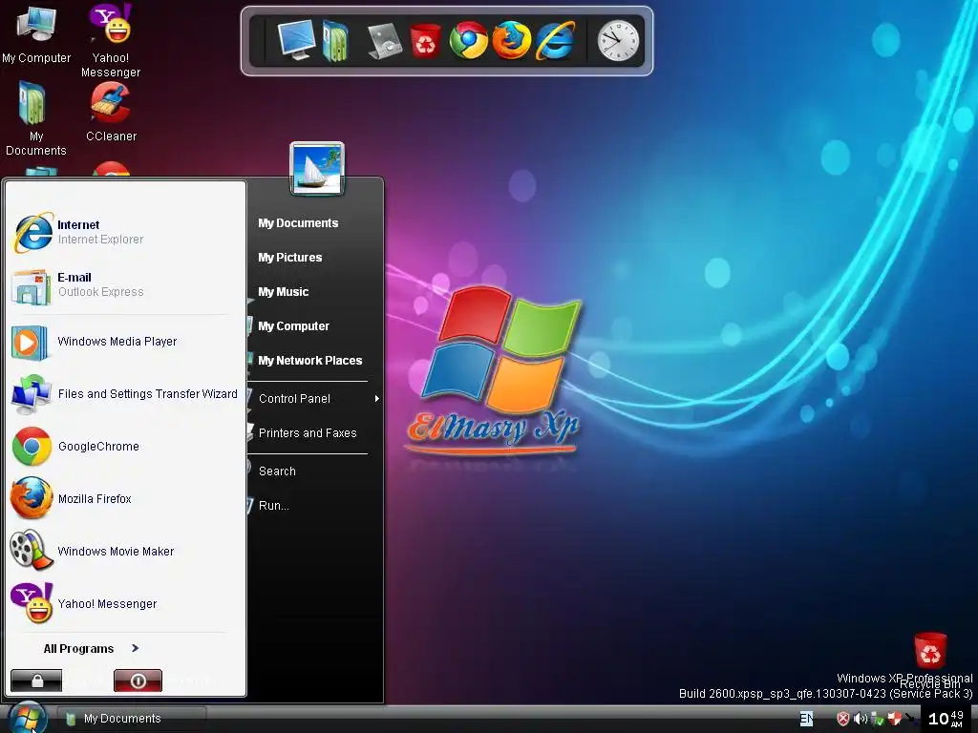978x733 pixels.
Task: Click the sailboat user picture
Action: [317, 168]
